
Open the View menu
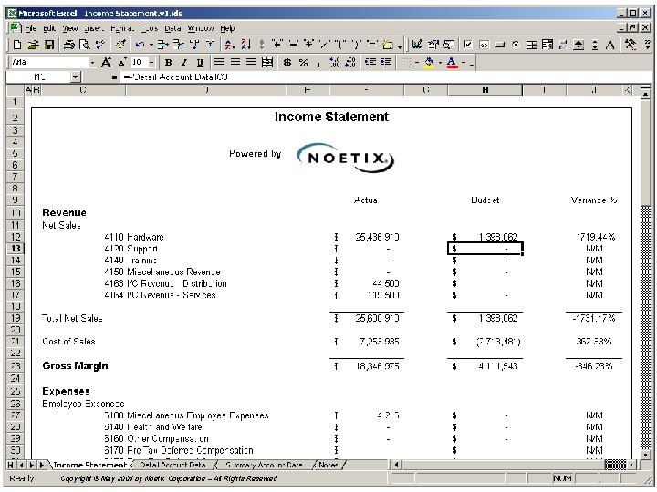(70, 28)
